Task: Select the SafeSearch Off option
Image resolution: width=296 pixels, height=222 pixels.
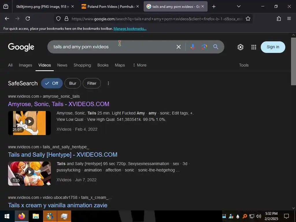Action: point(52,83)
